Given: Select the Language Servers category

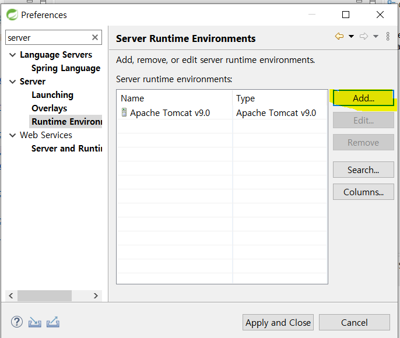Looking at the screenshot, I should point(56,55).
